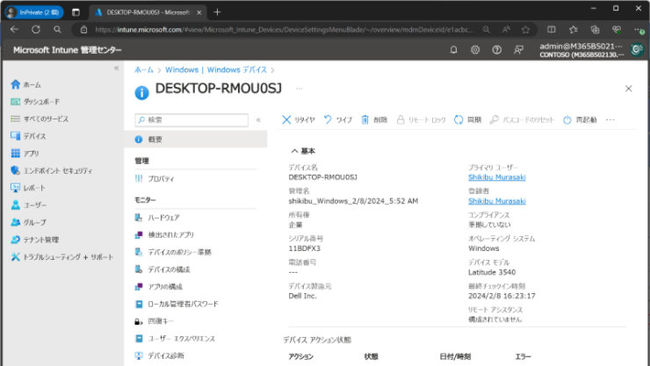Select 概要 in the device menu
The height and width of the screenshot is (366, 650).
[195, 140]
